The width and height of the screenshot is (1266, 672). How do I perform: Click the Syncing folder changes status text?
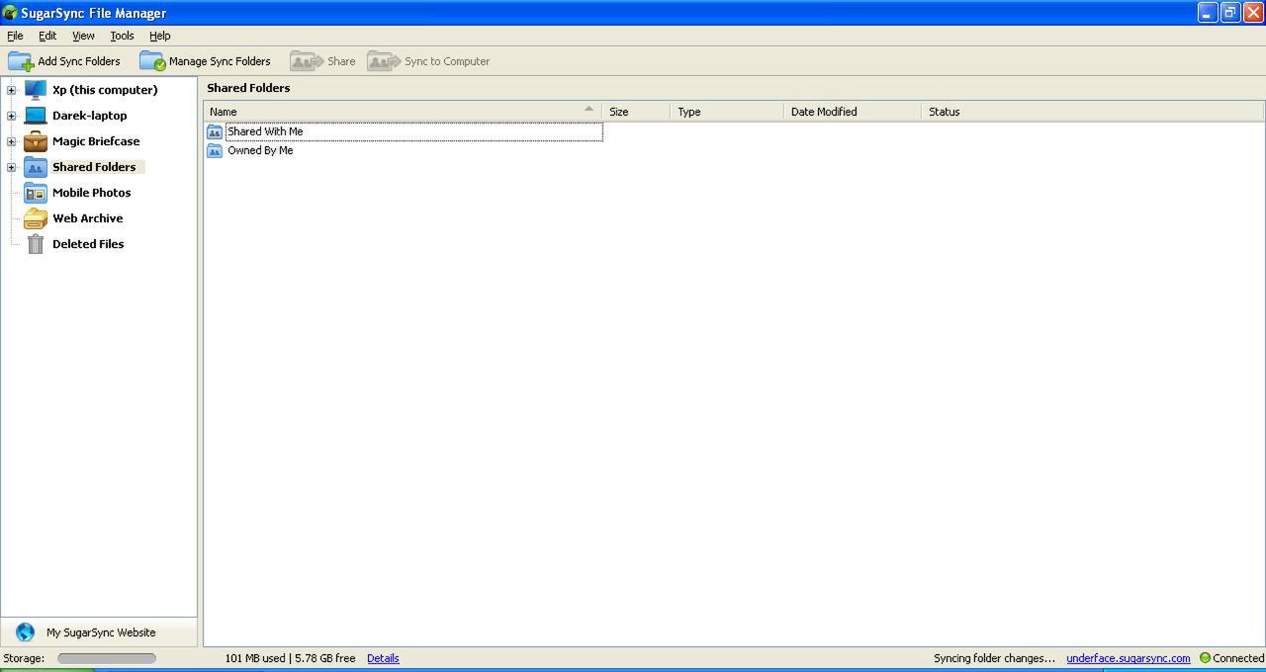point(994,658)
